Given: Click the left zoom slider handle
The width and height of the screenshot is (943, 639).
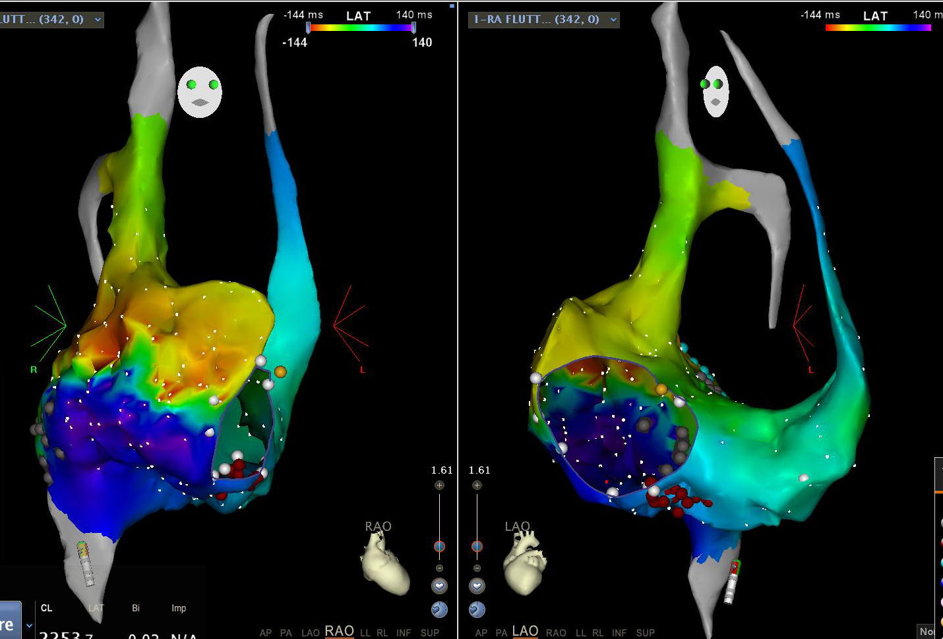Looking at the screenshot, I should pos(439,546).
